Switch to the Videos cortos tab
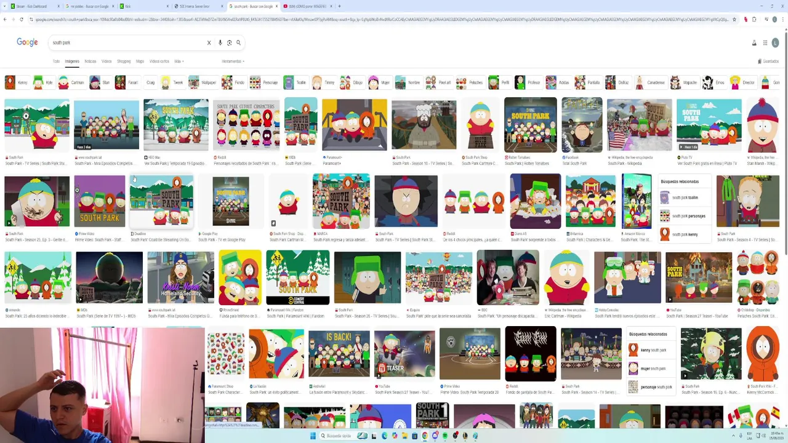788x443 pixels. (x=159, y=61)
